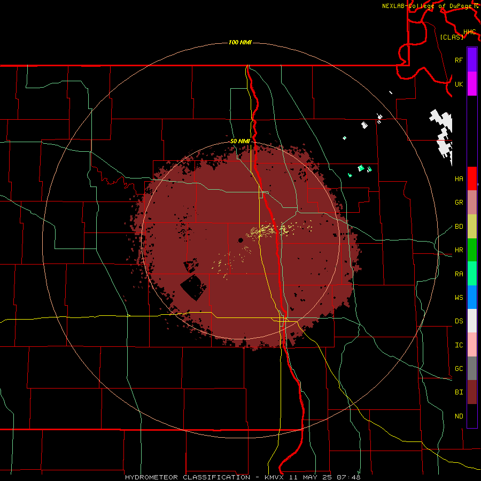Click the RF purple legend swatch
481x481 pixels.
pyautogui.click(x=472, y=60)
